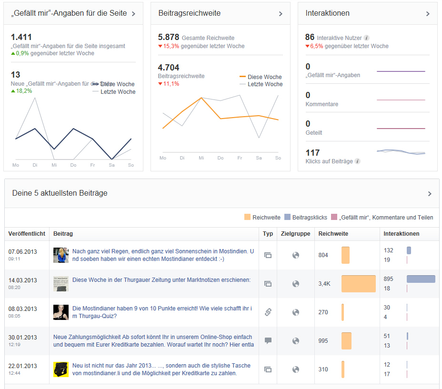Click status type icon for 30.01.2013 post

pyautogui.click(x=268, y=340)
